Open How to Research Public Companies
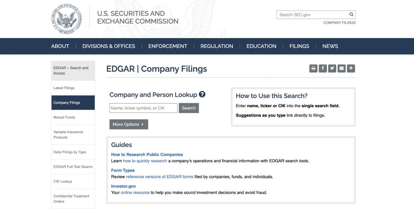414x209 pixels. coord(147,154)
